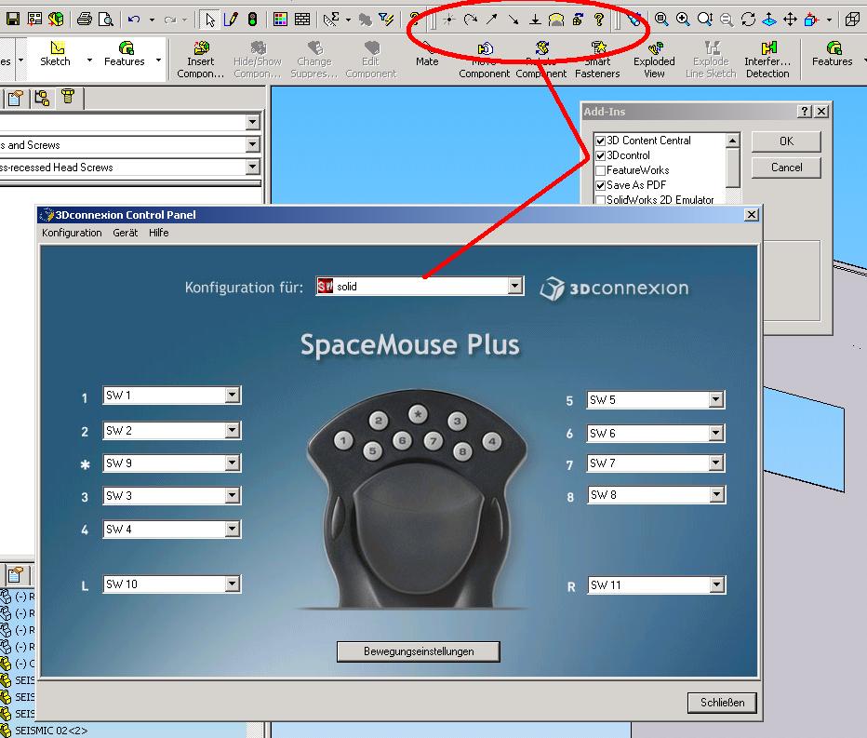The width and height of the screenshot is (867, 738).
Task: Click the Edit Texture brick icon
Action: pos(302,20)
